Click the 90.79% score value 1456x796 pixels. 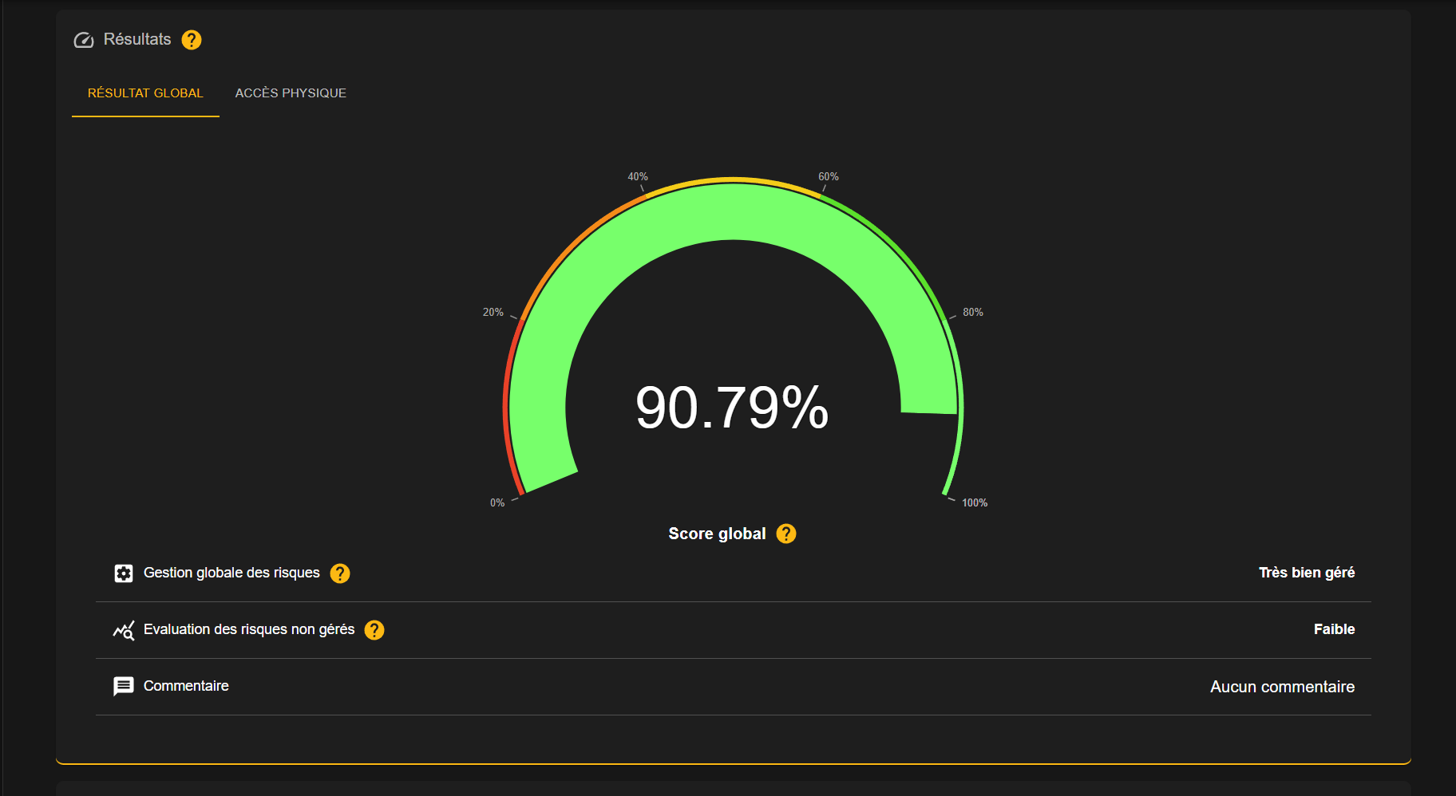pyautogui.click(x=732, y=408)
